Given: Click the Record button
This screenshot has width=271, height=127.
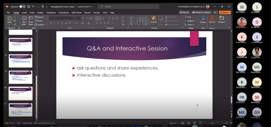Looking at the screenshot, I should click(x=184, y=12).
